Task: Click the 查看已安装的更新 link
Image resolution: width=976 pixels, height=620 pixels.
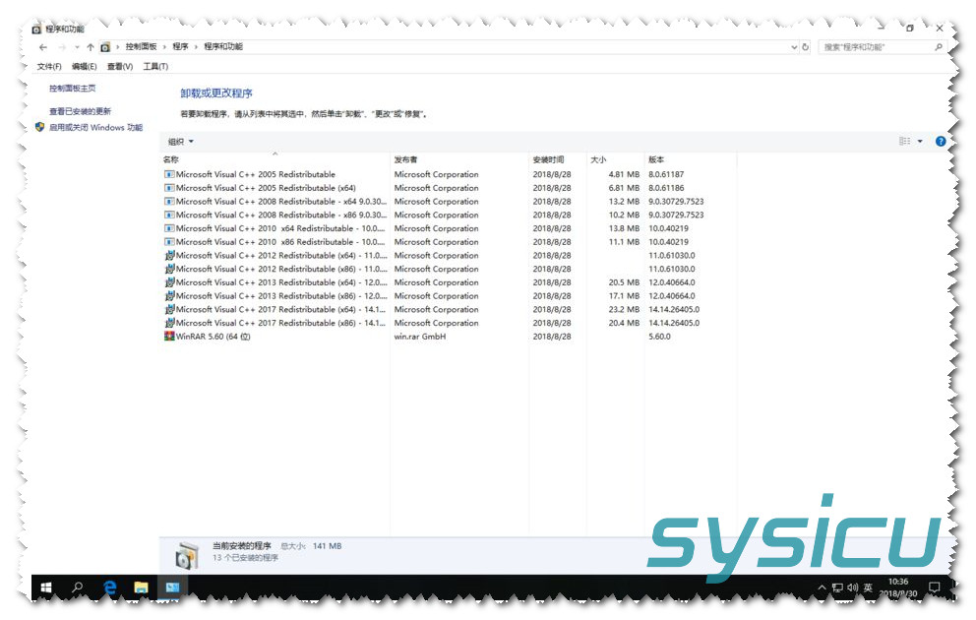Action: pos(80,111)
